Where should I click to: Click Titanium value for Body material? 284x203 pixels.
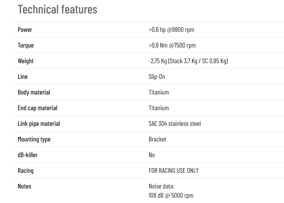pos(159,92)
